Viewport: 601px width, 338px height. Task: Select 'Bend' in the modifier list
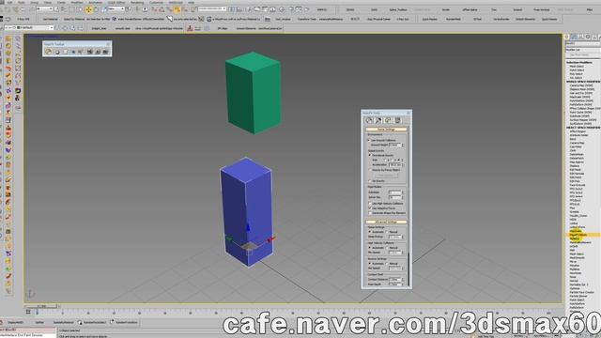pyautogui.click(x=573, y=139)
